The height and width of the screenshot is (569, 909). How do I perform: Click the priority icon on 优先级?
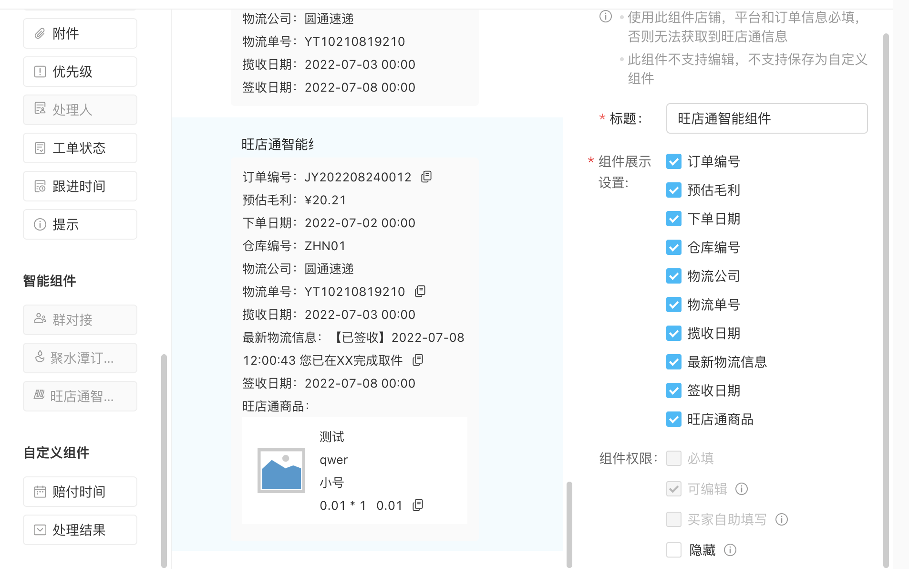pyautogui.click(x=40, y=72)
